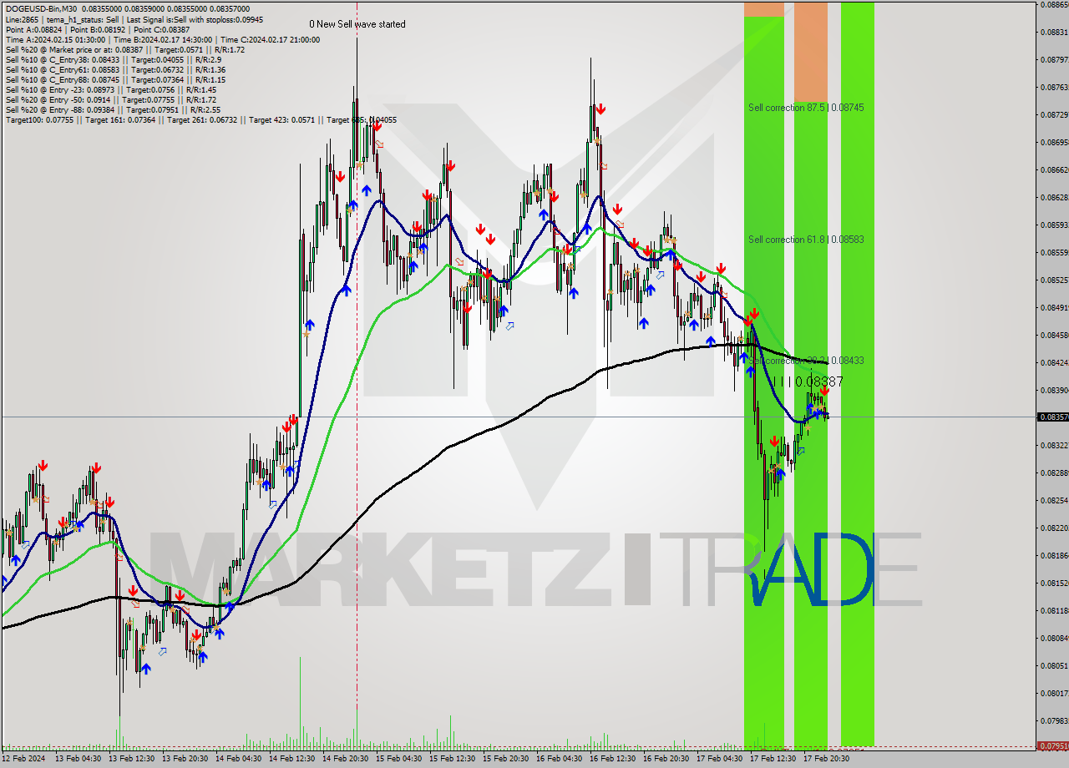Click the '15 Feb 04:30' time axis label
Image resolution: width=1069 pixels, height=768 pixels.
pyautogui.click(x=400, y=759)
